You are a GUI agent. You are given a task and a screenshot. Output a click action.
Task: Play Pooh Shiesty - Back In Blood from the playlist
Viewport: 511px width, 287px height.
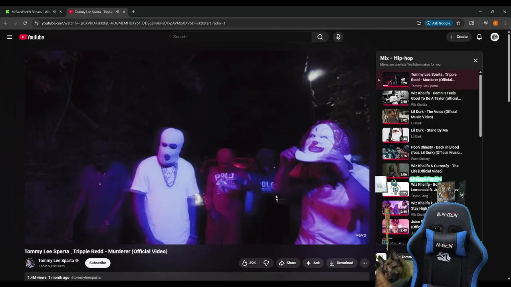coord(427,152)
